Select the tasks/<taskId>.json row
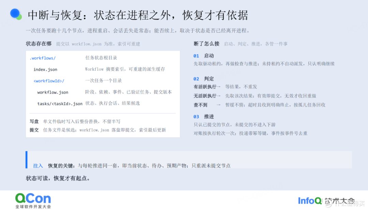This screenshot has width=368, height=211. pyautogui.click(x=103, y=103)
